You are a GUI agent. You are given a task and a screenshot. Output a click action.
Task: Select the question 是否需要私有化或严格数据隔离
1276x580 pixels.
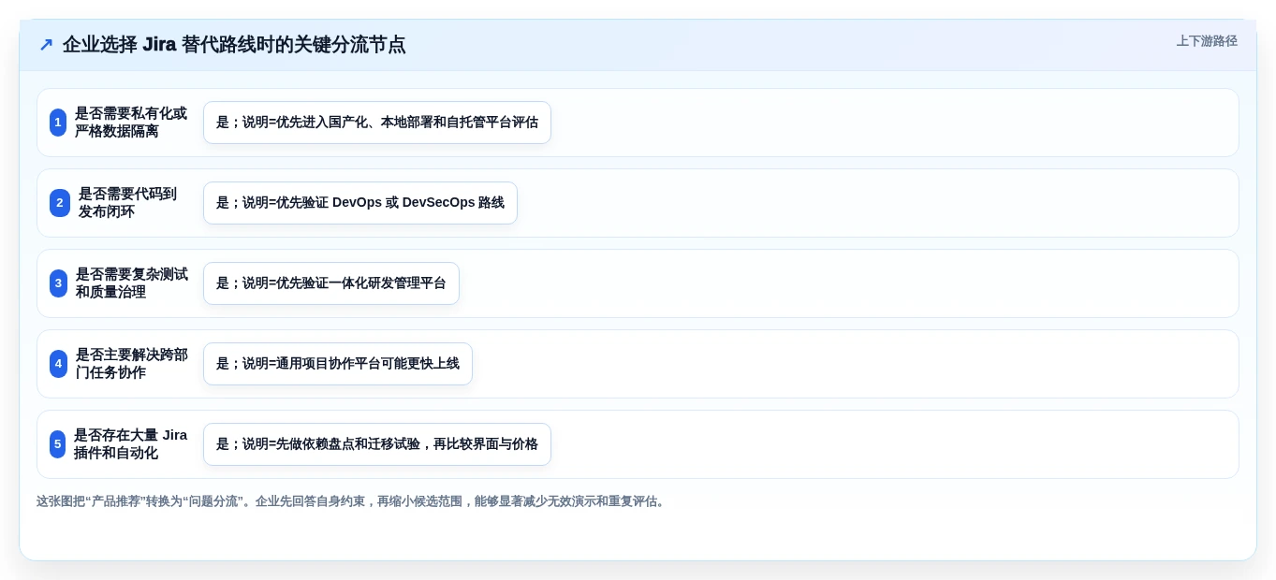pyautogui.click(x=131, y=123)
